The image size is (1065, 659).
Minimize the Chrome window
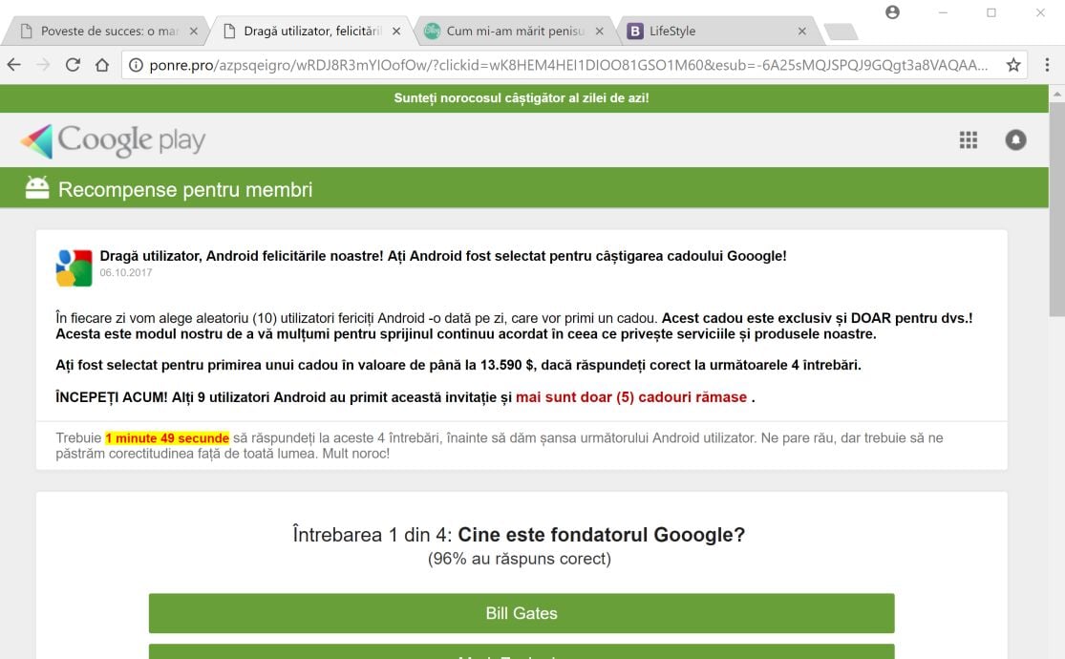pyautogui.click(x=943, y=12)
